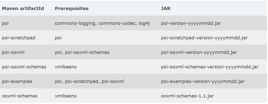Click commons-logging, commons-codec, log4j prerequisites text

[x=102, y=23]
